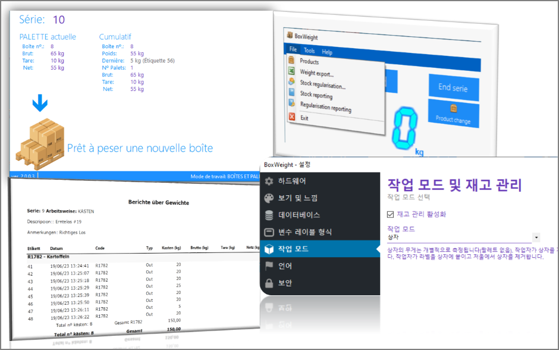Image resolution: width=559 pixels, height=350 pixels.
Task: Click the Weight export spreadsheet icon
Action: point(291,71)
